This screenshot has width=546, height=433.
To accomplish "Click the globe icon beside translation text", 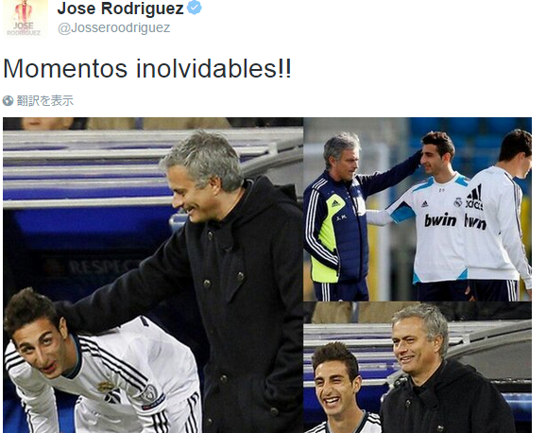I will (x=8, y=101).
